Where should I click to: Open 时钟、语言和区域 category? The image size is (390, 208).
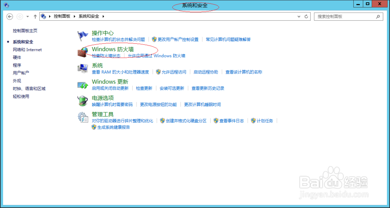point(29,88)
